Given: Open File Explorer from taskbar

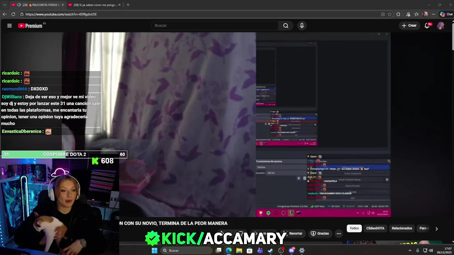Looking at the screenshot, I should (239, 250).
